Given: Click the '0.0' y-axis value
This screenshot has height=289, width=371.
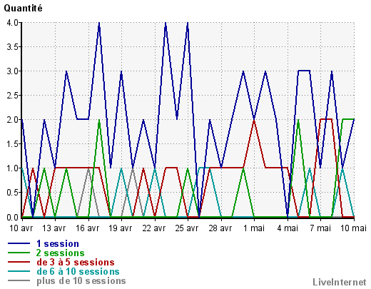Looking at the screenshot, I should point(13,217).
